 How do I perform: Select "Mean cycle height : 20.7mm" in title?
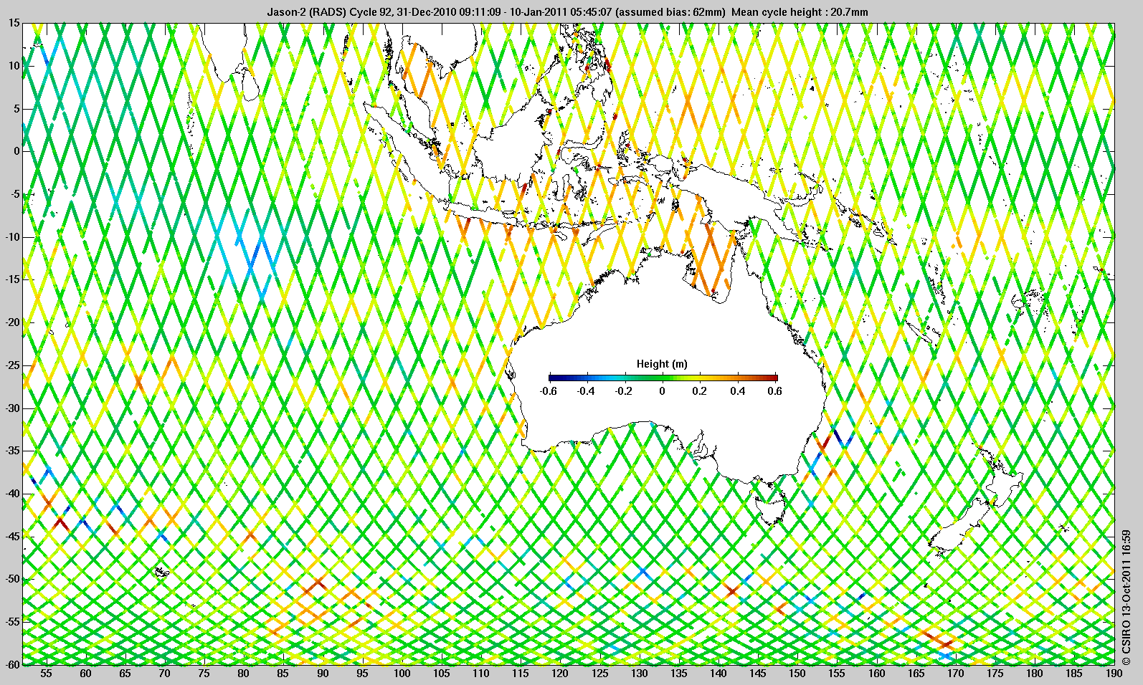pos(800,11)
